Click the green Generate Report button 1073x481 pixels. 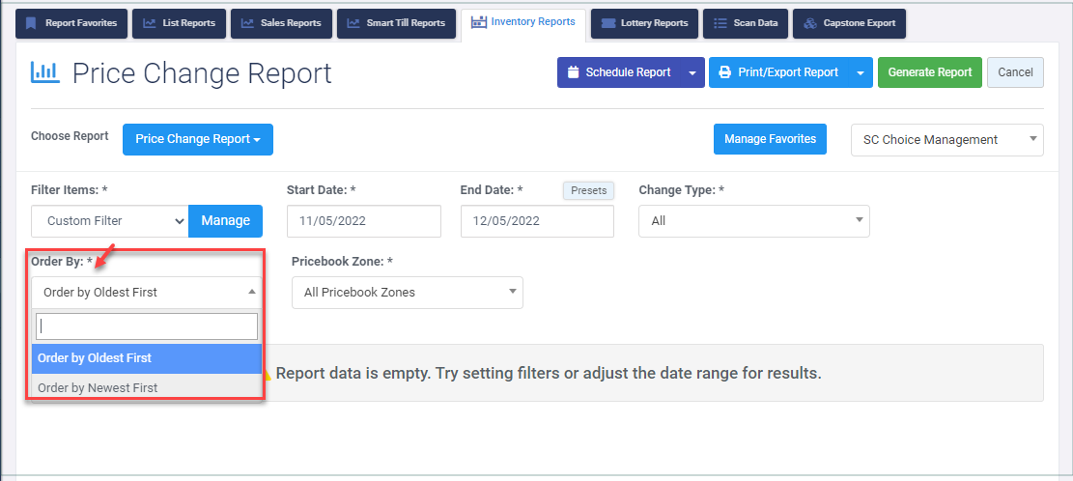pos(930,72)
